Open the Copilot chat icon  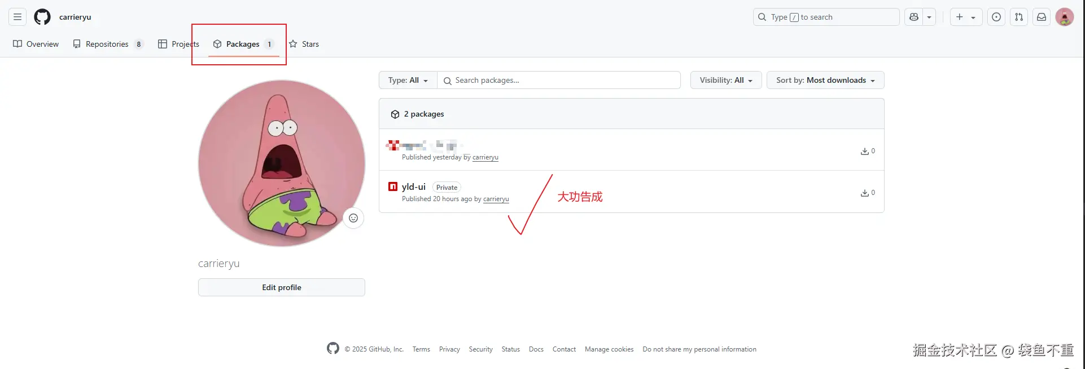click(x=914, y=17)
